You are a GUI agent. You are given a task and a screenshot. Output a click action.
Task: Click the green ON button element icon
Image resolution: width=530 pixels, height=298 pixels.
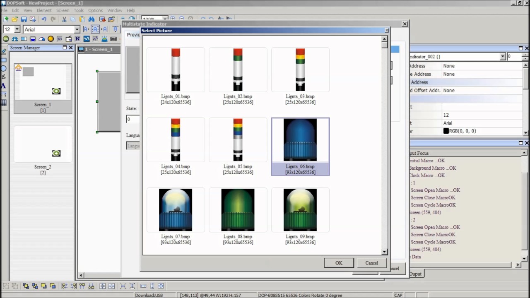coord(6,39)
